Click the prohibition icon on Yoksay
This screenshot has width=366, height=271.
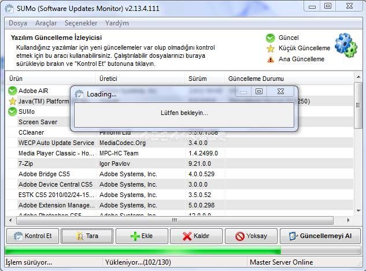240,236
